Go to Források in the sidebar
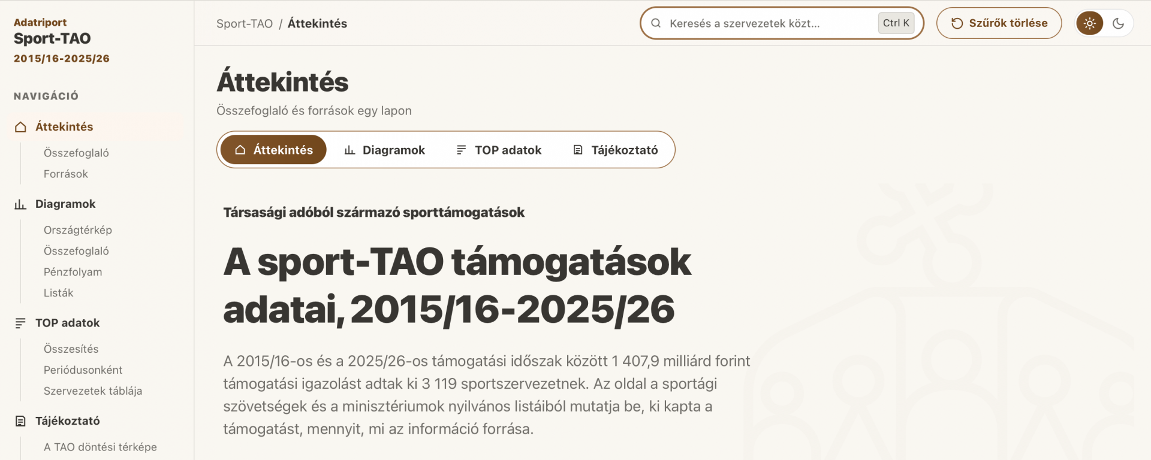 pyautogui.click(x=66, y=174)
